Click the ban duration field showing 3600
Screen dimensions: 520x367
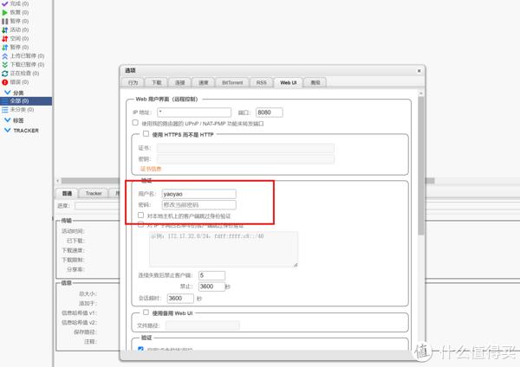point(212,287)
